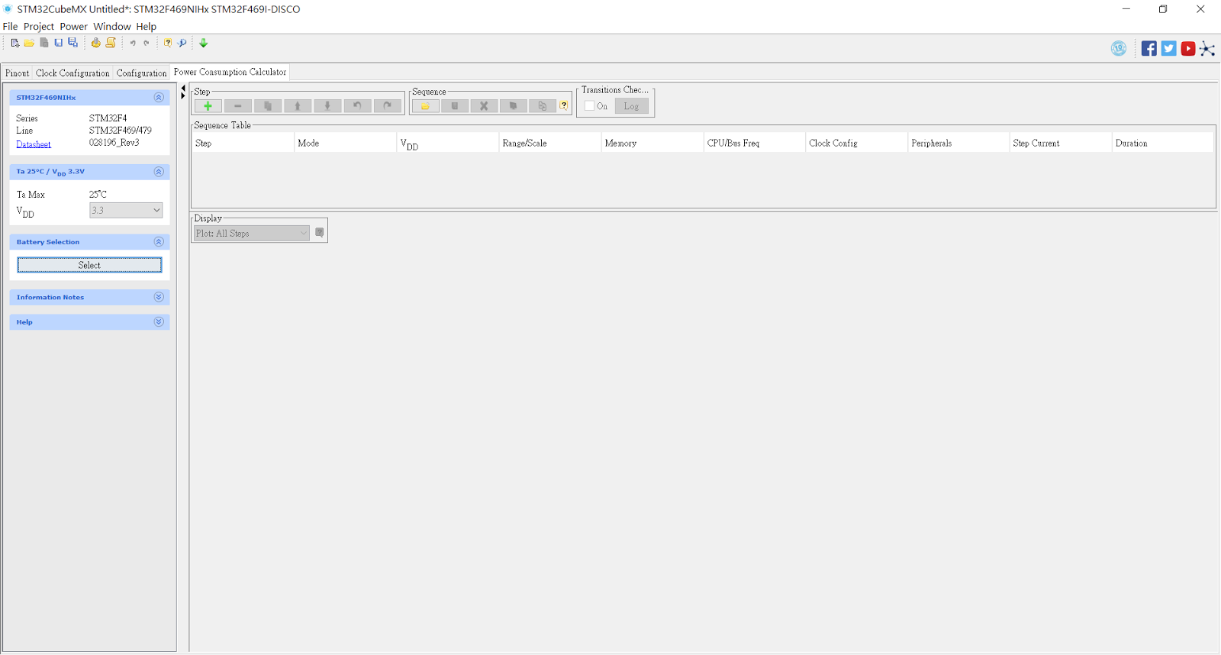The width and height of the screenshot is (1221, 655).
Task: Open the VDD 3.3 dropdown
Action: click(x=126, y=210)
